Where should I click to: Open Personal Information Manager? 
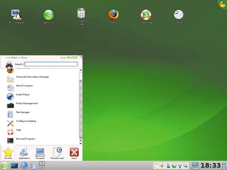click(28, 79)
